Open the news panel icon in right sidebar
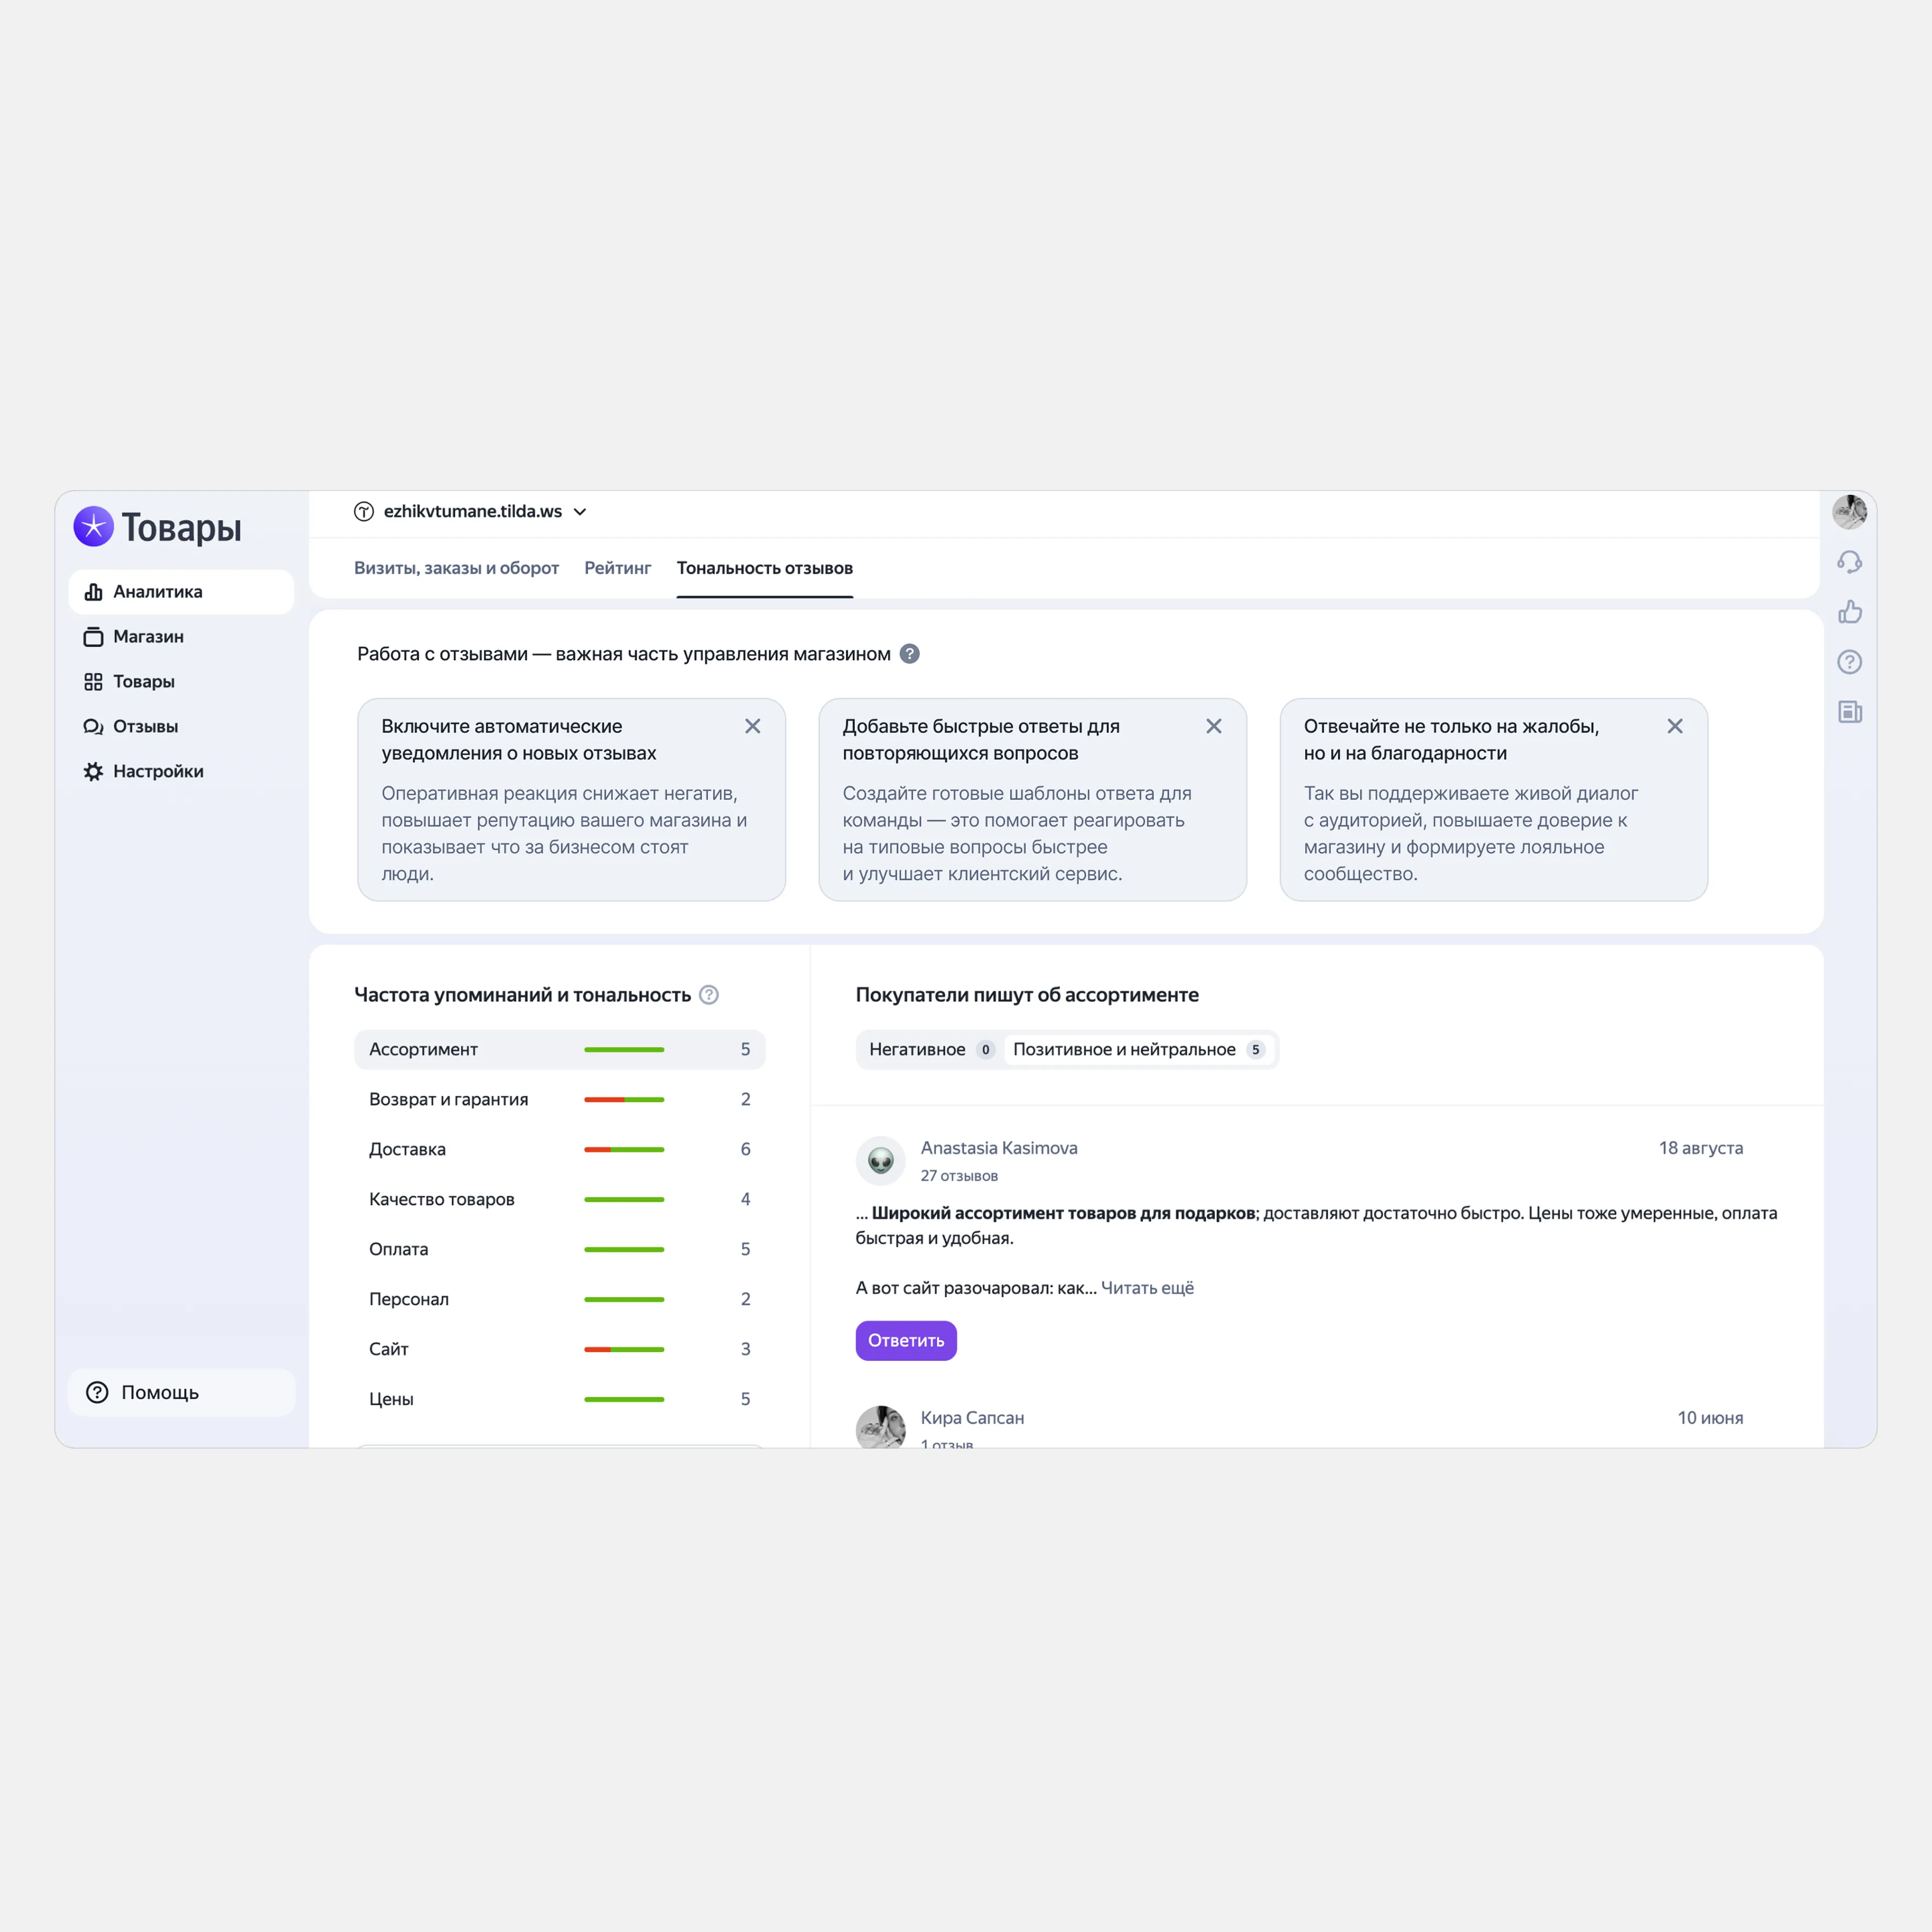1932x1932 pixels. click(1849, 712)
